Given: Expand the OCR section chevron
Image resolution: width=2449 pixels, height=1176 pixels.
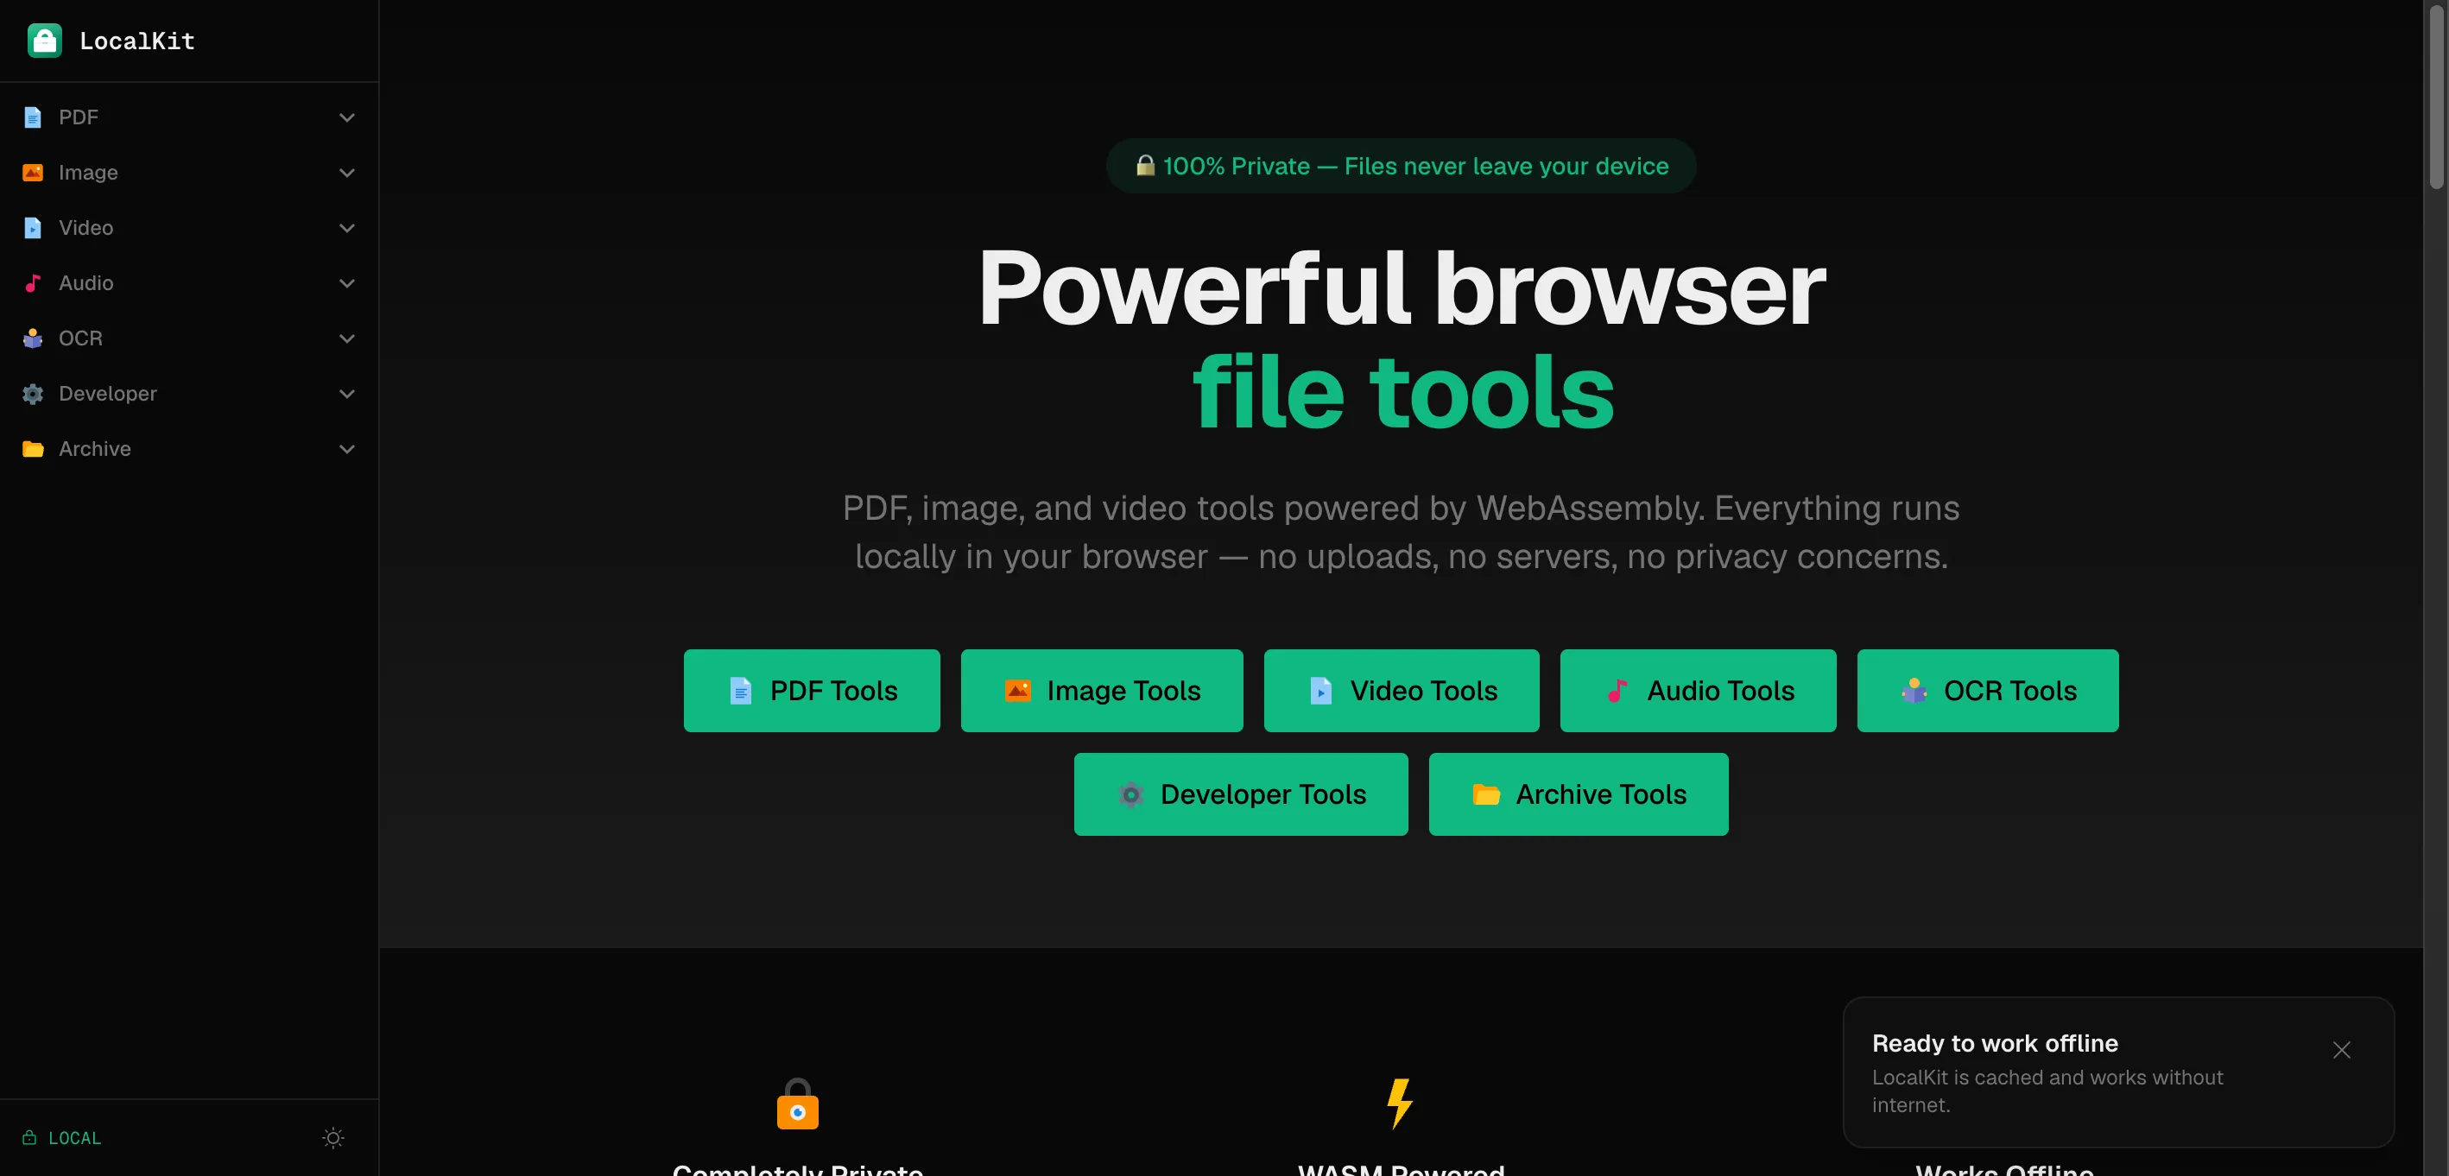Looking at the screenshot, I should tap(347, 338).
